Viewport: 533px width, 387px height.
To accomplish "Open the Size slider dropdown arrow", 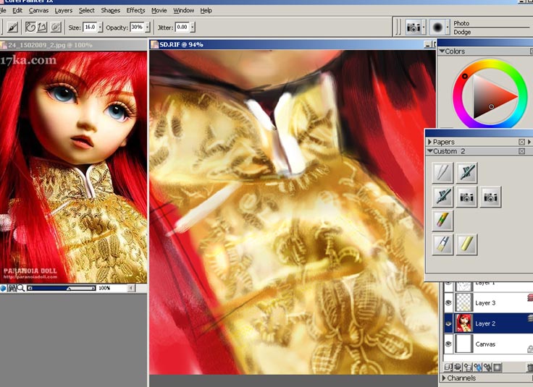I will 100,27.
